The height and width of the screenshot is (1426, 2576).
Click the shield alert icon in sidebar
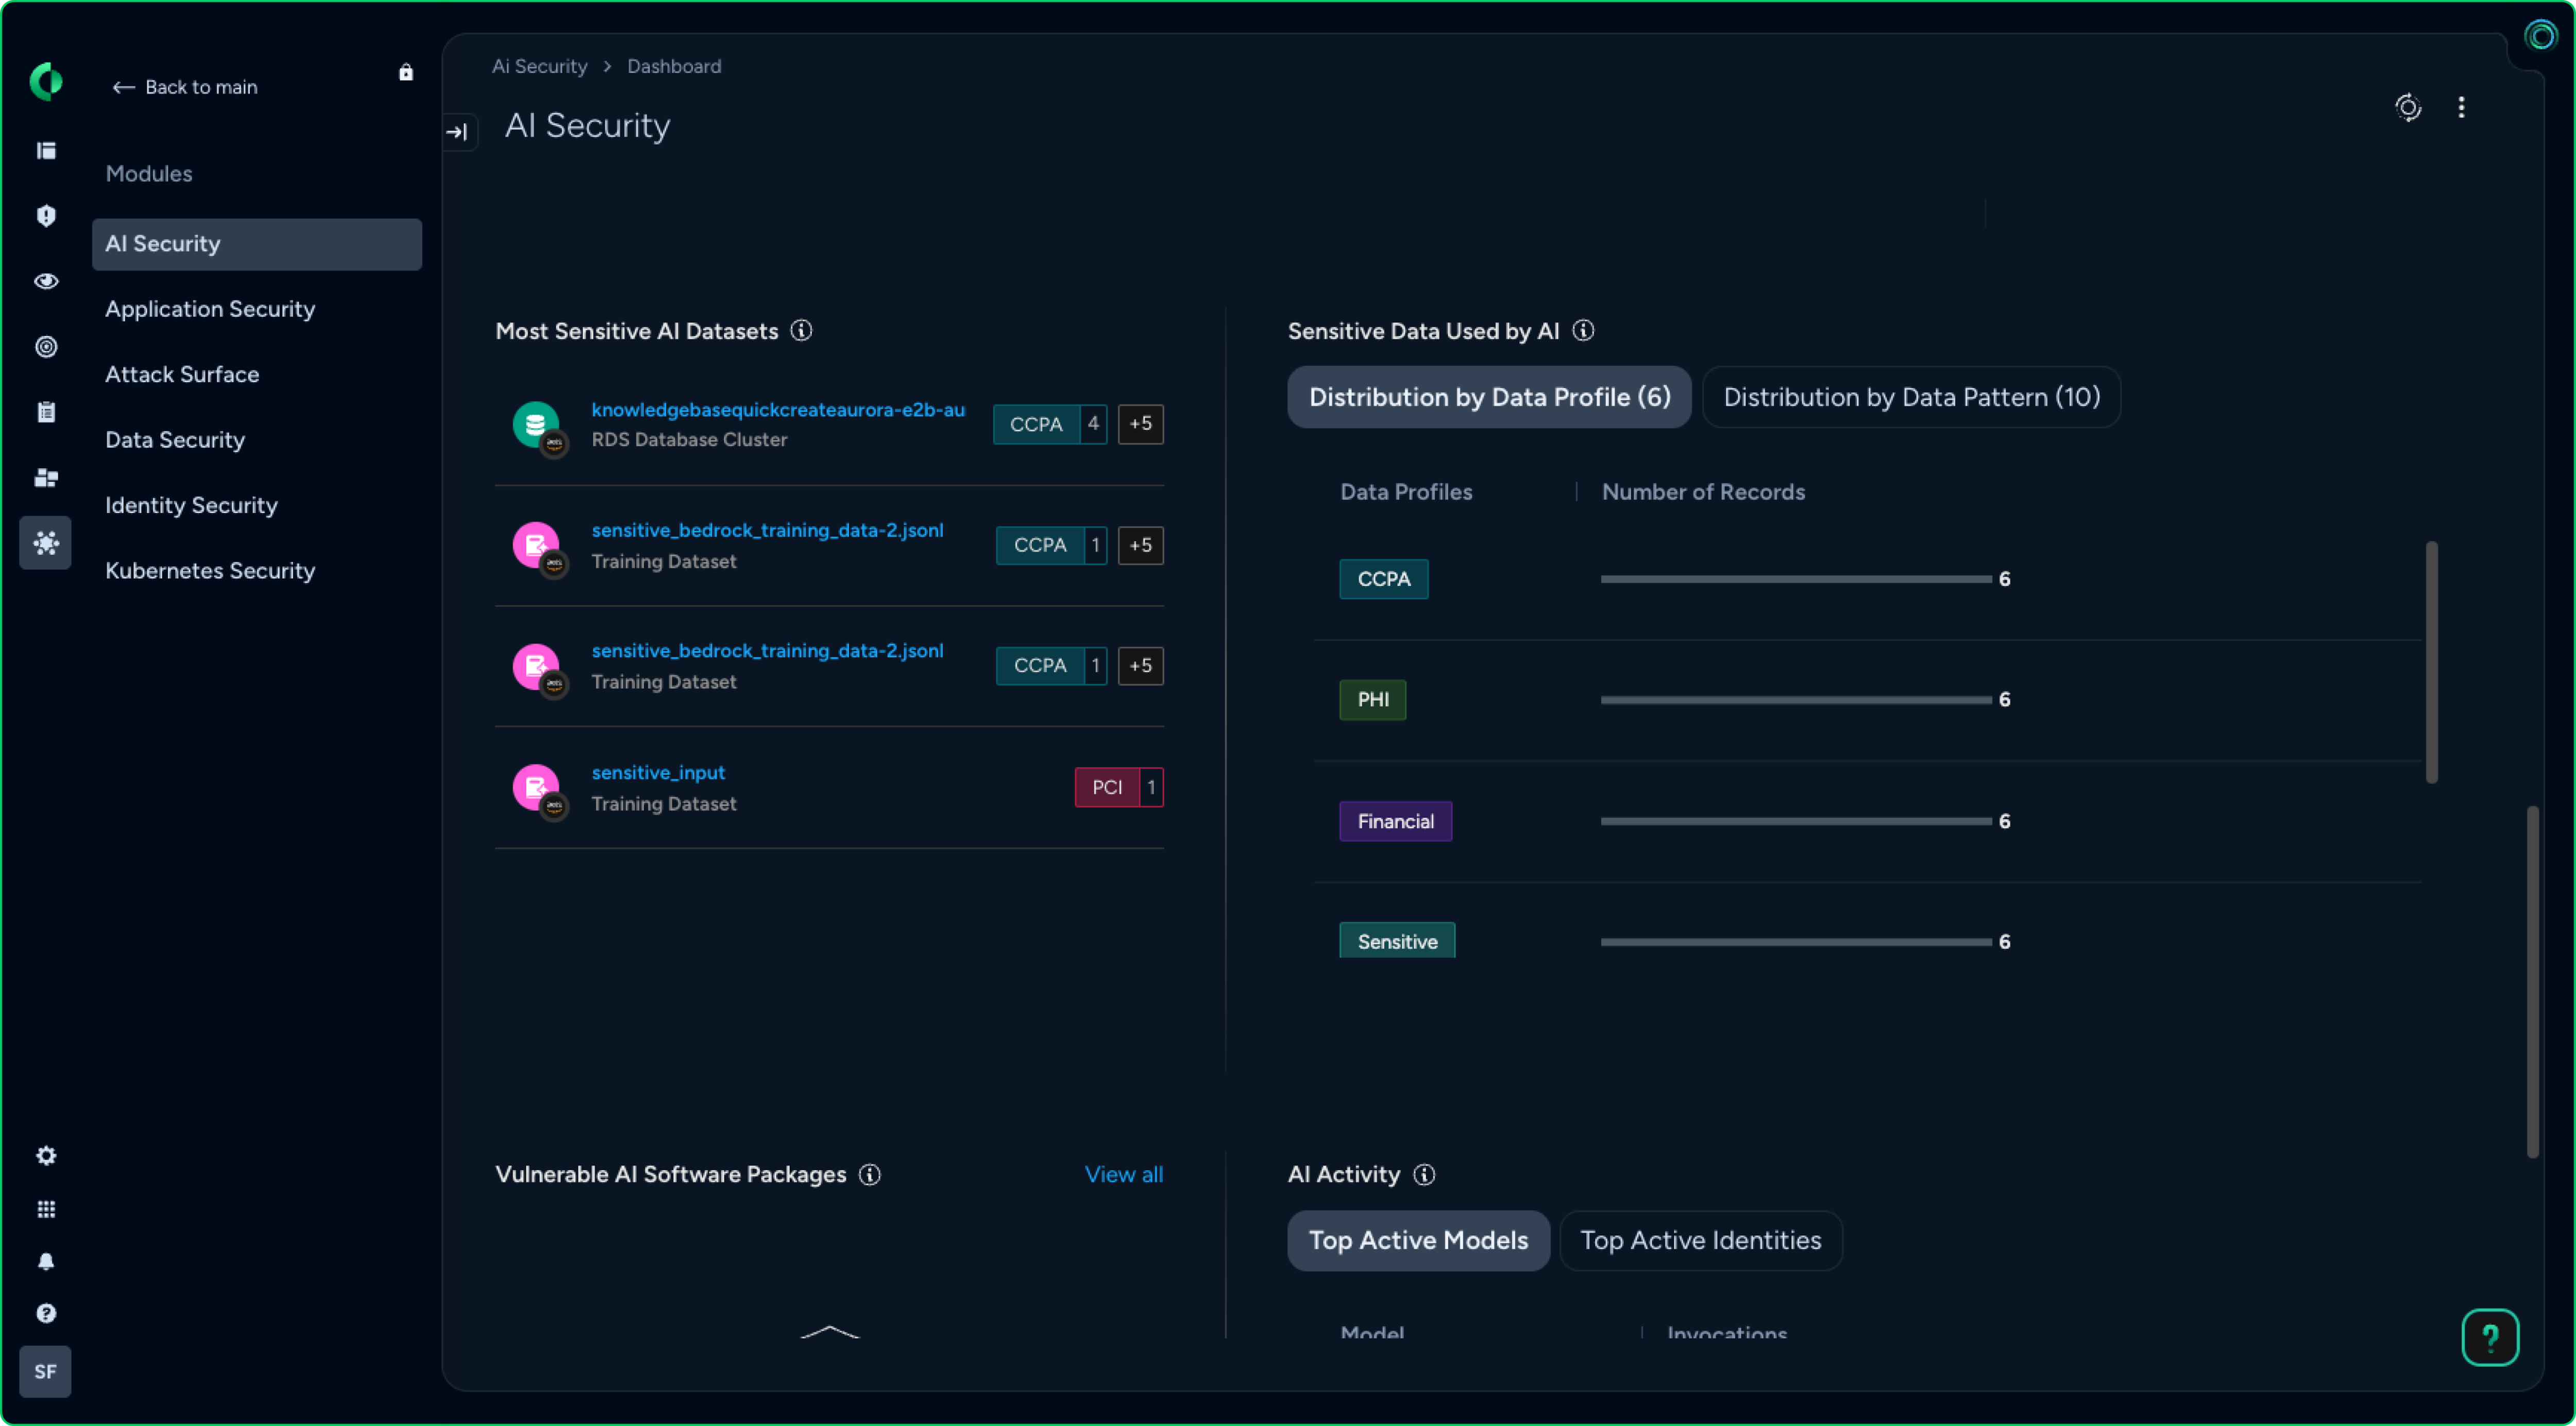click(x=46, y=216)
